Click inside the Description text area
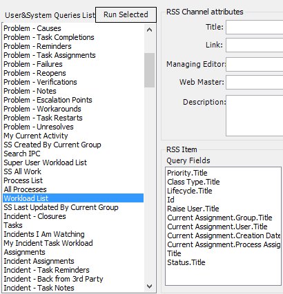The height and width of the screenshot is (294, 283). pos(255,116)
